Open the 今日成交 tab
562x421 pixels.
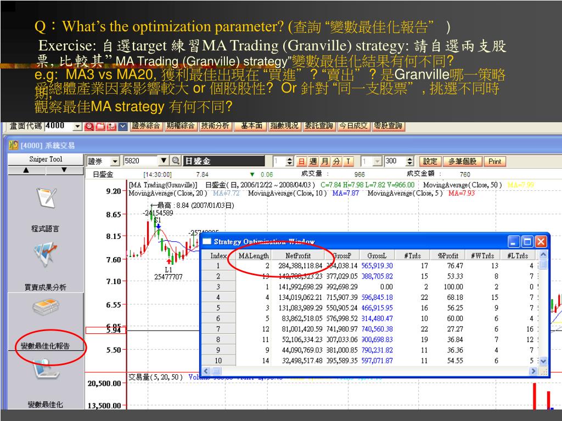[353, 126]
